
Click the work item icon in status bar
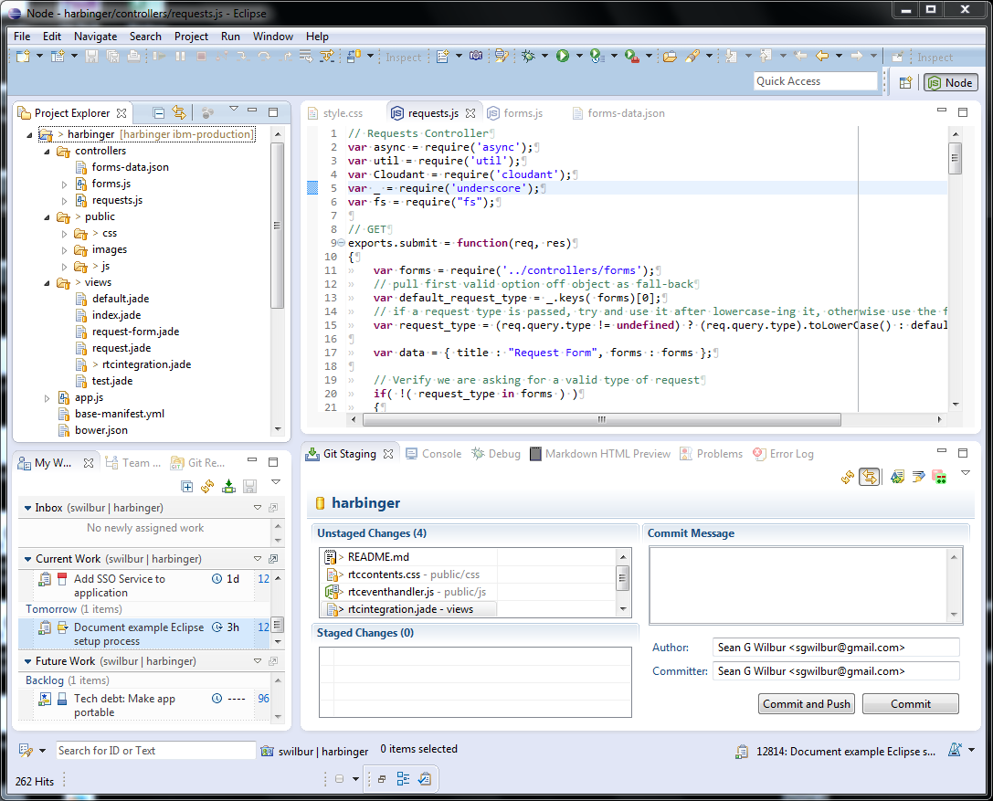coord(741,752)
